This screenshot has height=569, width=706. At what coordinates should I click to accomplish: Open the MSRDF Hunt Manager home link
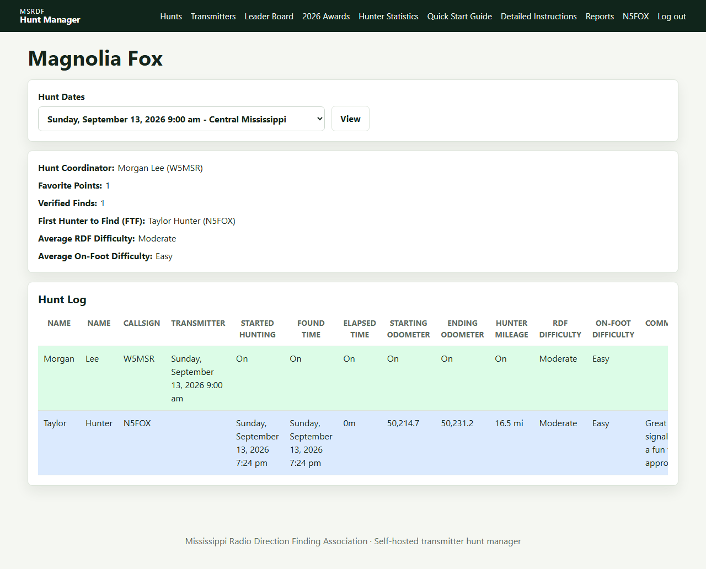point(50,16)
